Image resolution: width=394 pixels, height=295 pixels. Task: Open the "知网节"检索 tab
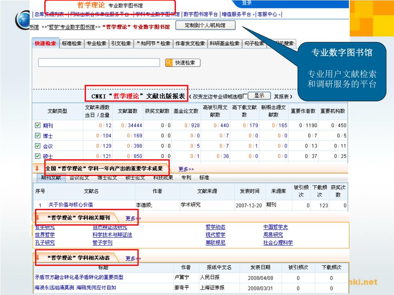pyautogui.click(x=153, y=43)
